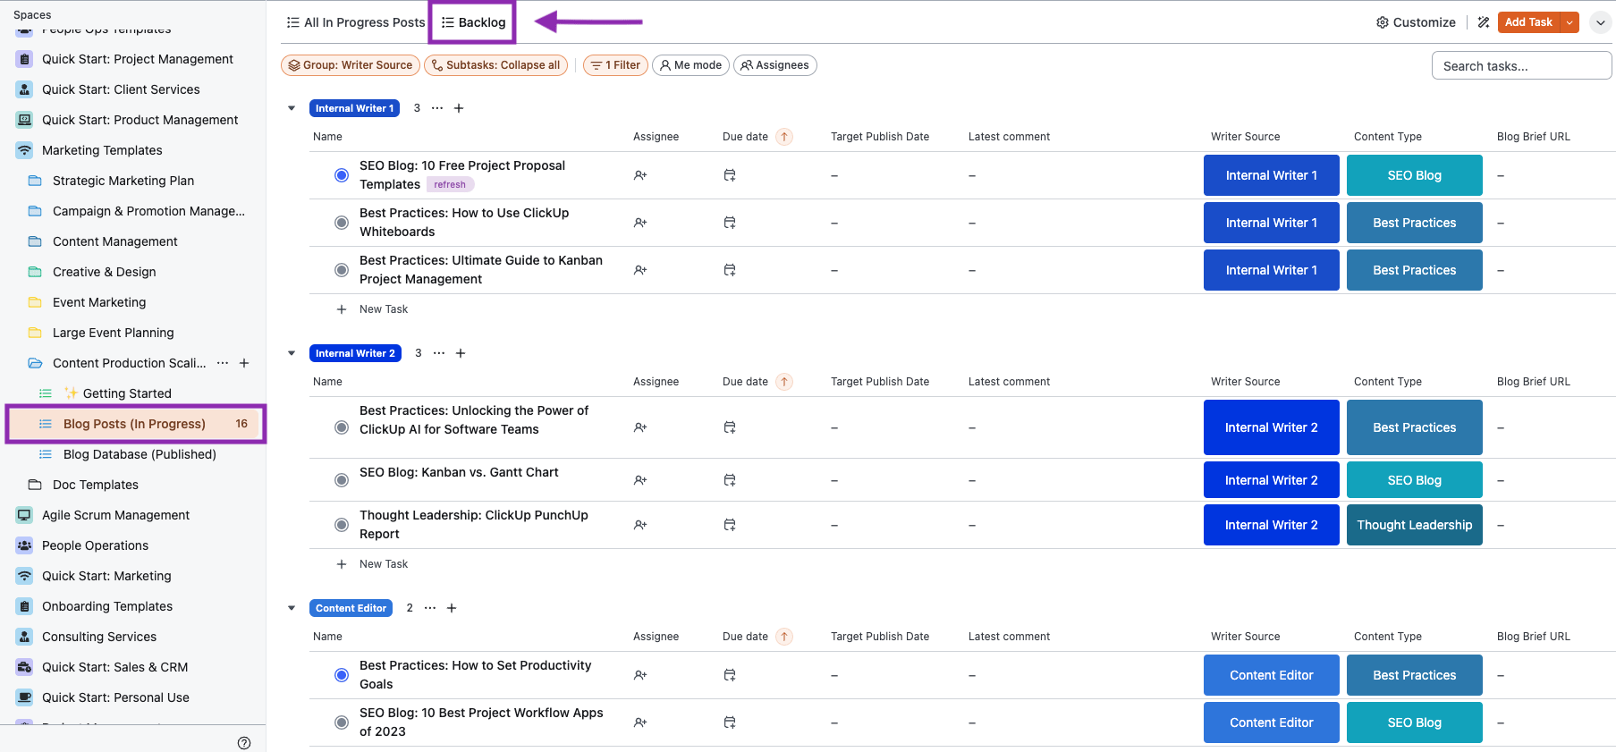The image size is (1616, 752).
Task: Click assignee icon for Kanban vs. Gantt Chart
Action: (x=640, y=480)
